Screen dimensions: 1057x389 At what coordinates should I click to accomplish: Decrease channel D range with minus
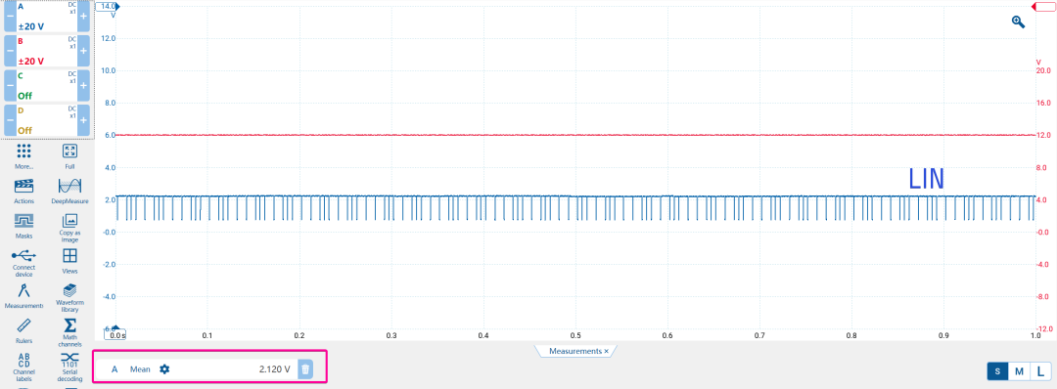pyautogui.click(x=10, y=120)
